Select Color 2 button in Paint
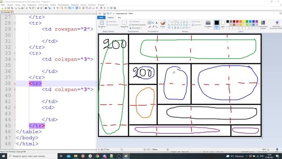 (223, 24)
